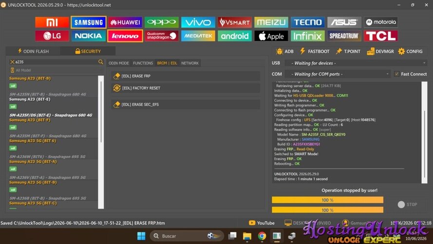The image size is (433, 244).
Task: Select the OPPO brand logo
Action: click(162, 22)
